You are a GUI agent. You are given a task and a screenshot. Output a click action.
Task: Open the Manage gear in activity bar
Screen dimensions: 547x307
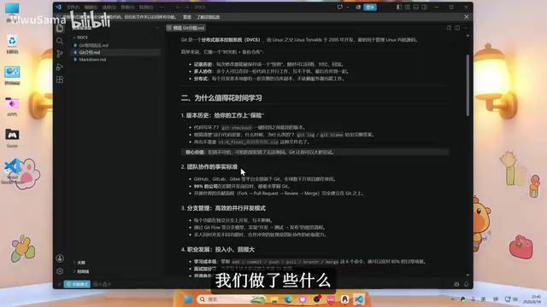click(x=60, y=271)
